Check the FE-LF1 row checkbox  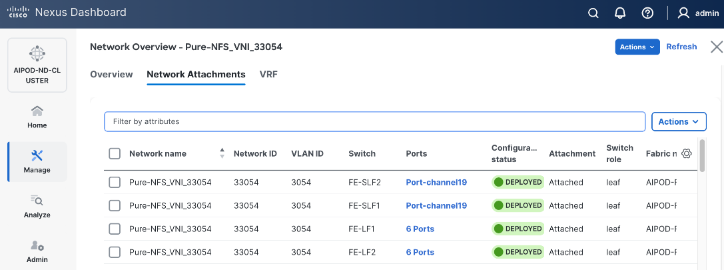point(115,229)
